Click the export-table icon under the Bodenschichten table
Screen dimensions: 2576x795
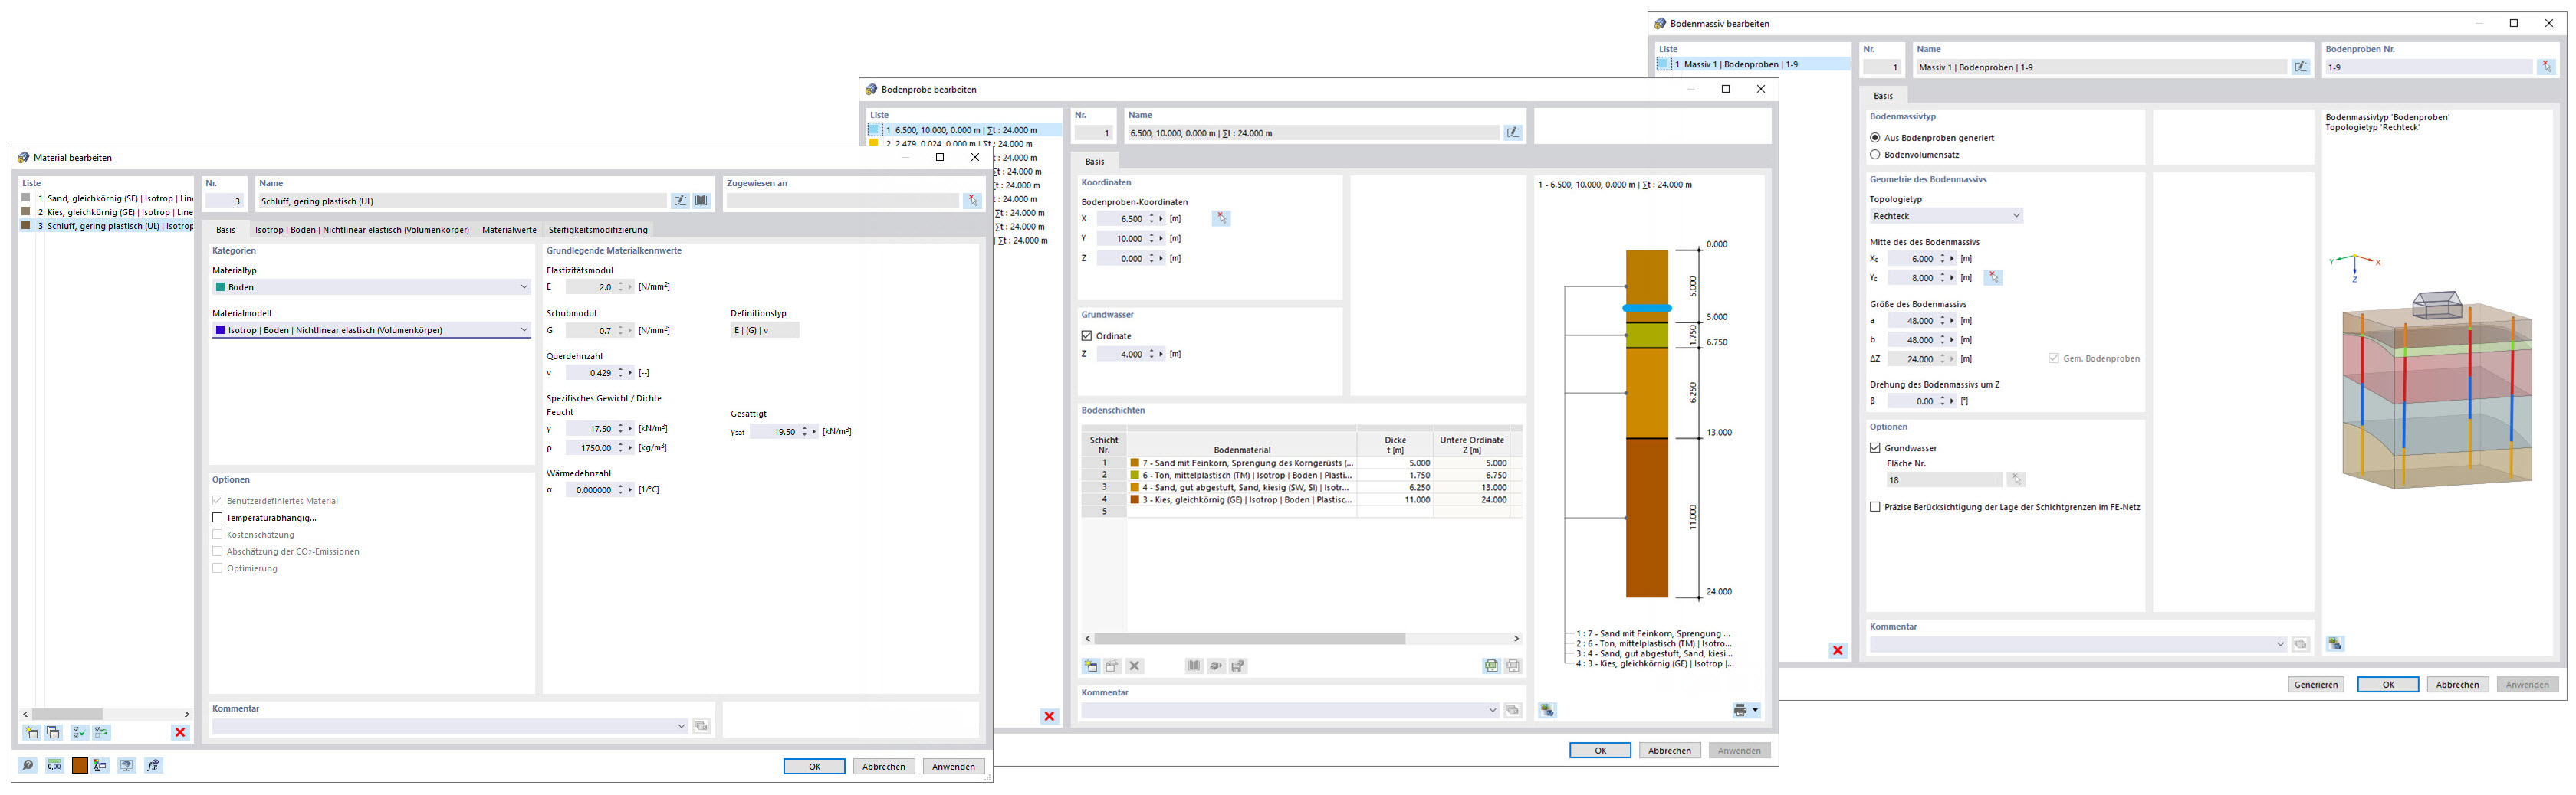pyautogui.click(x=1492, y=666)
